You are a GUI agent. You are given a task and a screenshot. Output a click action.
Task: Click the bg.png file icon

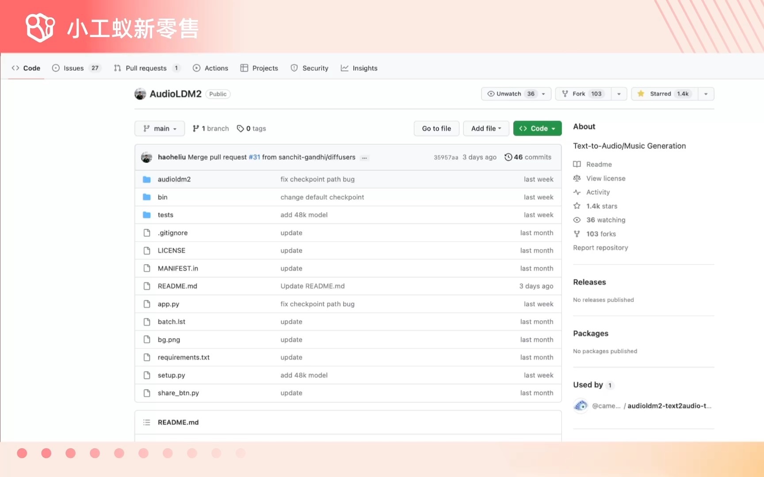pos(147,339)
